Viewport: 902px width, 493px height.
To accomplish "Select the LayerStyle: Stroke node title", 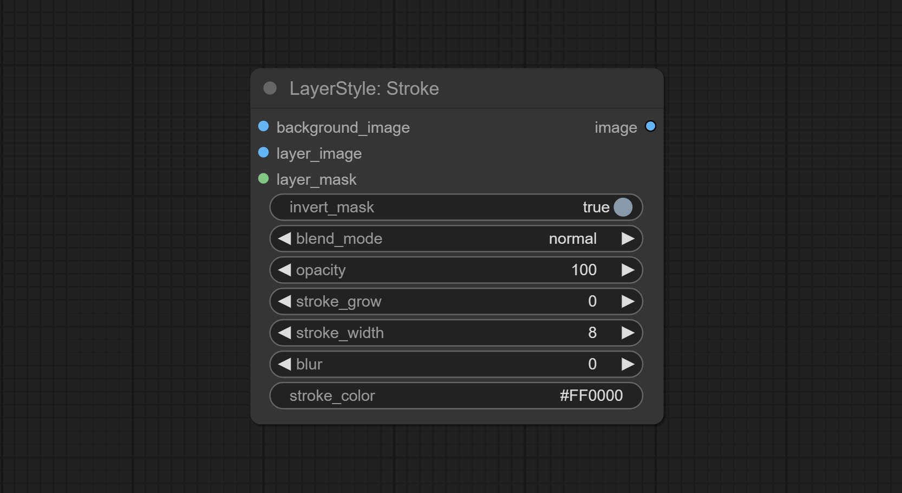I will click(x=364, y=88).
